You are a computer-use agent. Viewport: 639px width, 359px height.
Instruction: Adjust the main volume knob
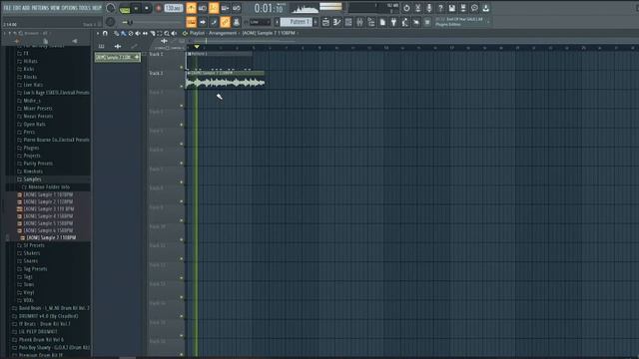click(x=111, y=8)
